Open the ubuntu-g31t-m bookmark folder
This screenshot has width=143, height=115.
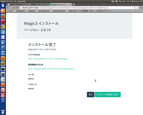coord(43,11)
